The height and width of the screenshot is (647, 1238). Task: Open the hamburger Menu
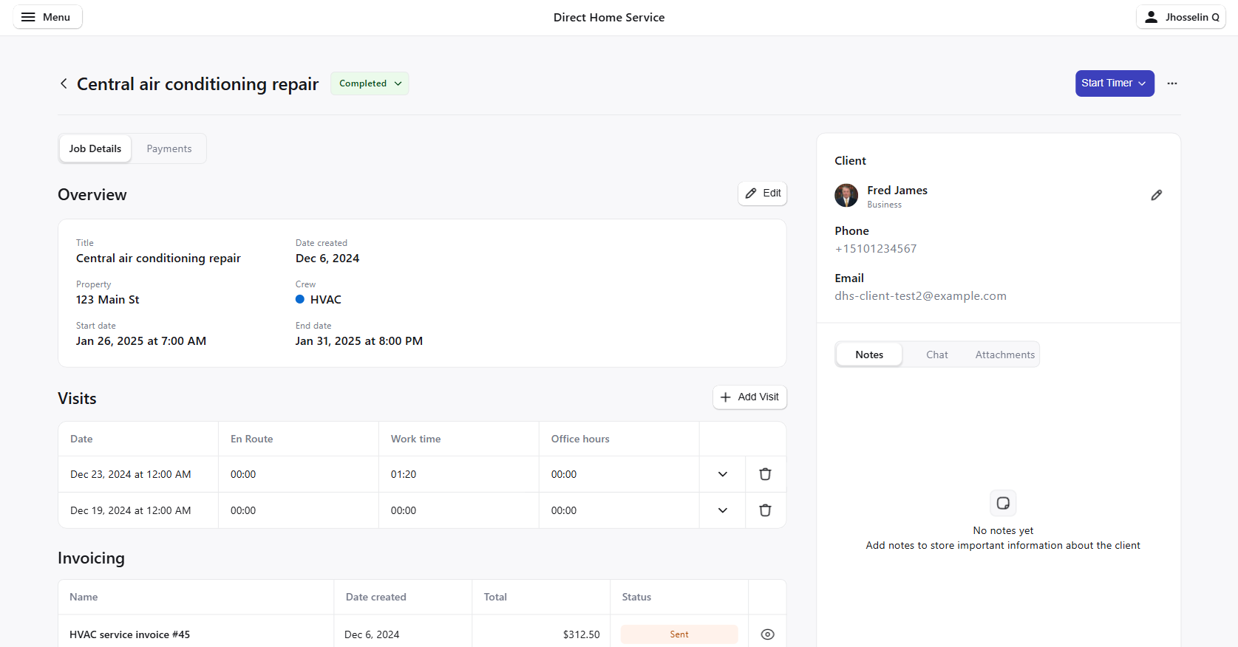47,17
